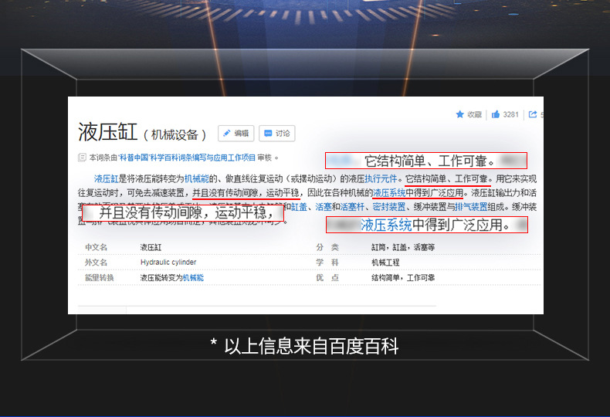
Task: Click the 活塞杆 link
Action: [x=354, y=207]
